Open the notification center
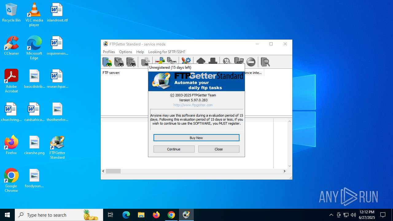This screenshot has width=393, height=221. click(383, 215)
